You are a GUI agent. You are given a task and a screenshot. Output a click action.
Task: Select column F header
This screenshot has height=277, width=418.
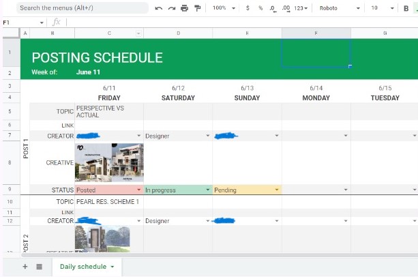(x=316, y=33)
